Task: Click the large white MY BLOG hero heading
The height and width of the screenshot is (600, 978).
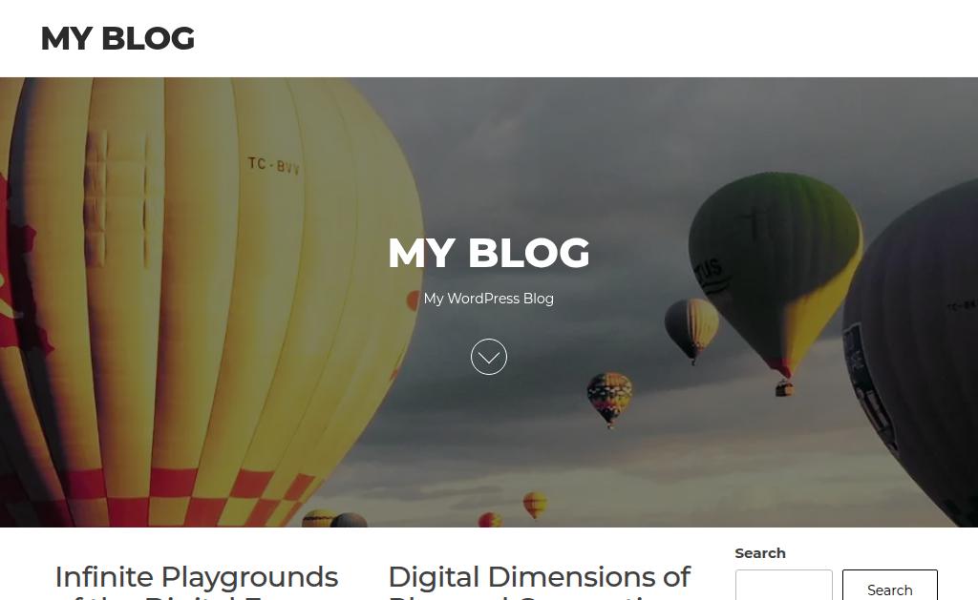Action: (488, 253)
